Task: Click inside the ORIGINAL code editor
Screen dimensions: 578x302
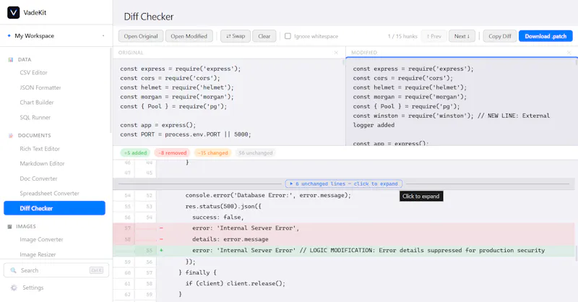Action: (x=228, y=102)
